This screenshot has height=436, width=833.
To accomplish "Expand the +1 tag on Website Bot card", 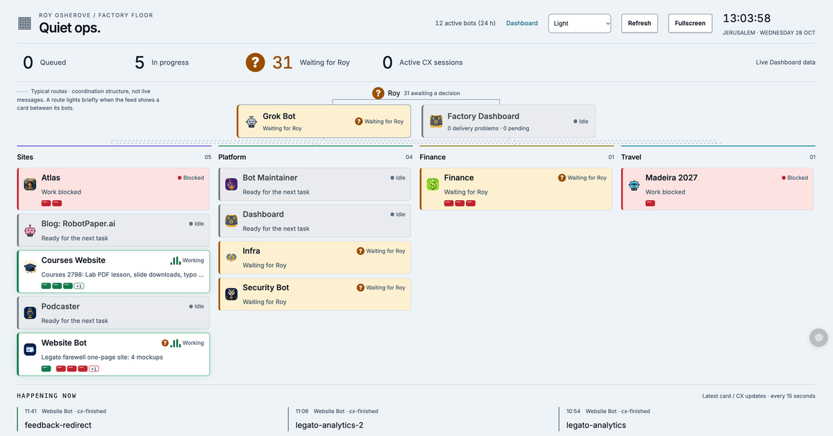I will 94,369.
